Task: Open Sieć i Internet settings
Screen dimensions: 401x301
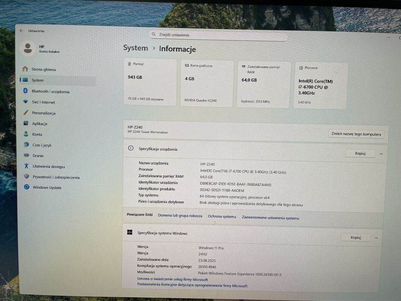Action: [x=43, y=102]
